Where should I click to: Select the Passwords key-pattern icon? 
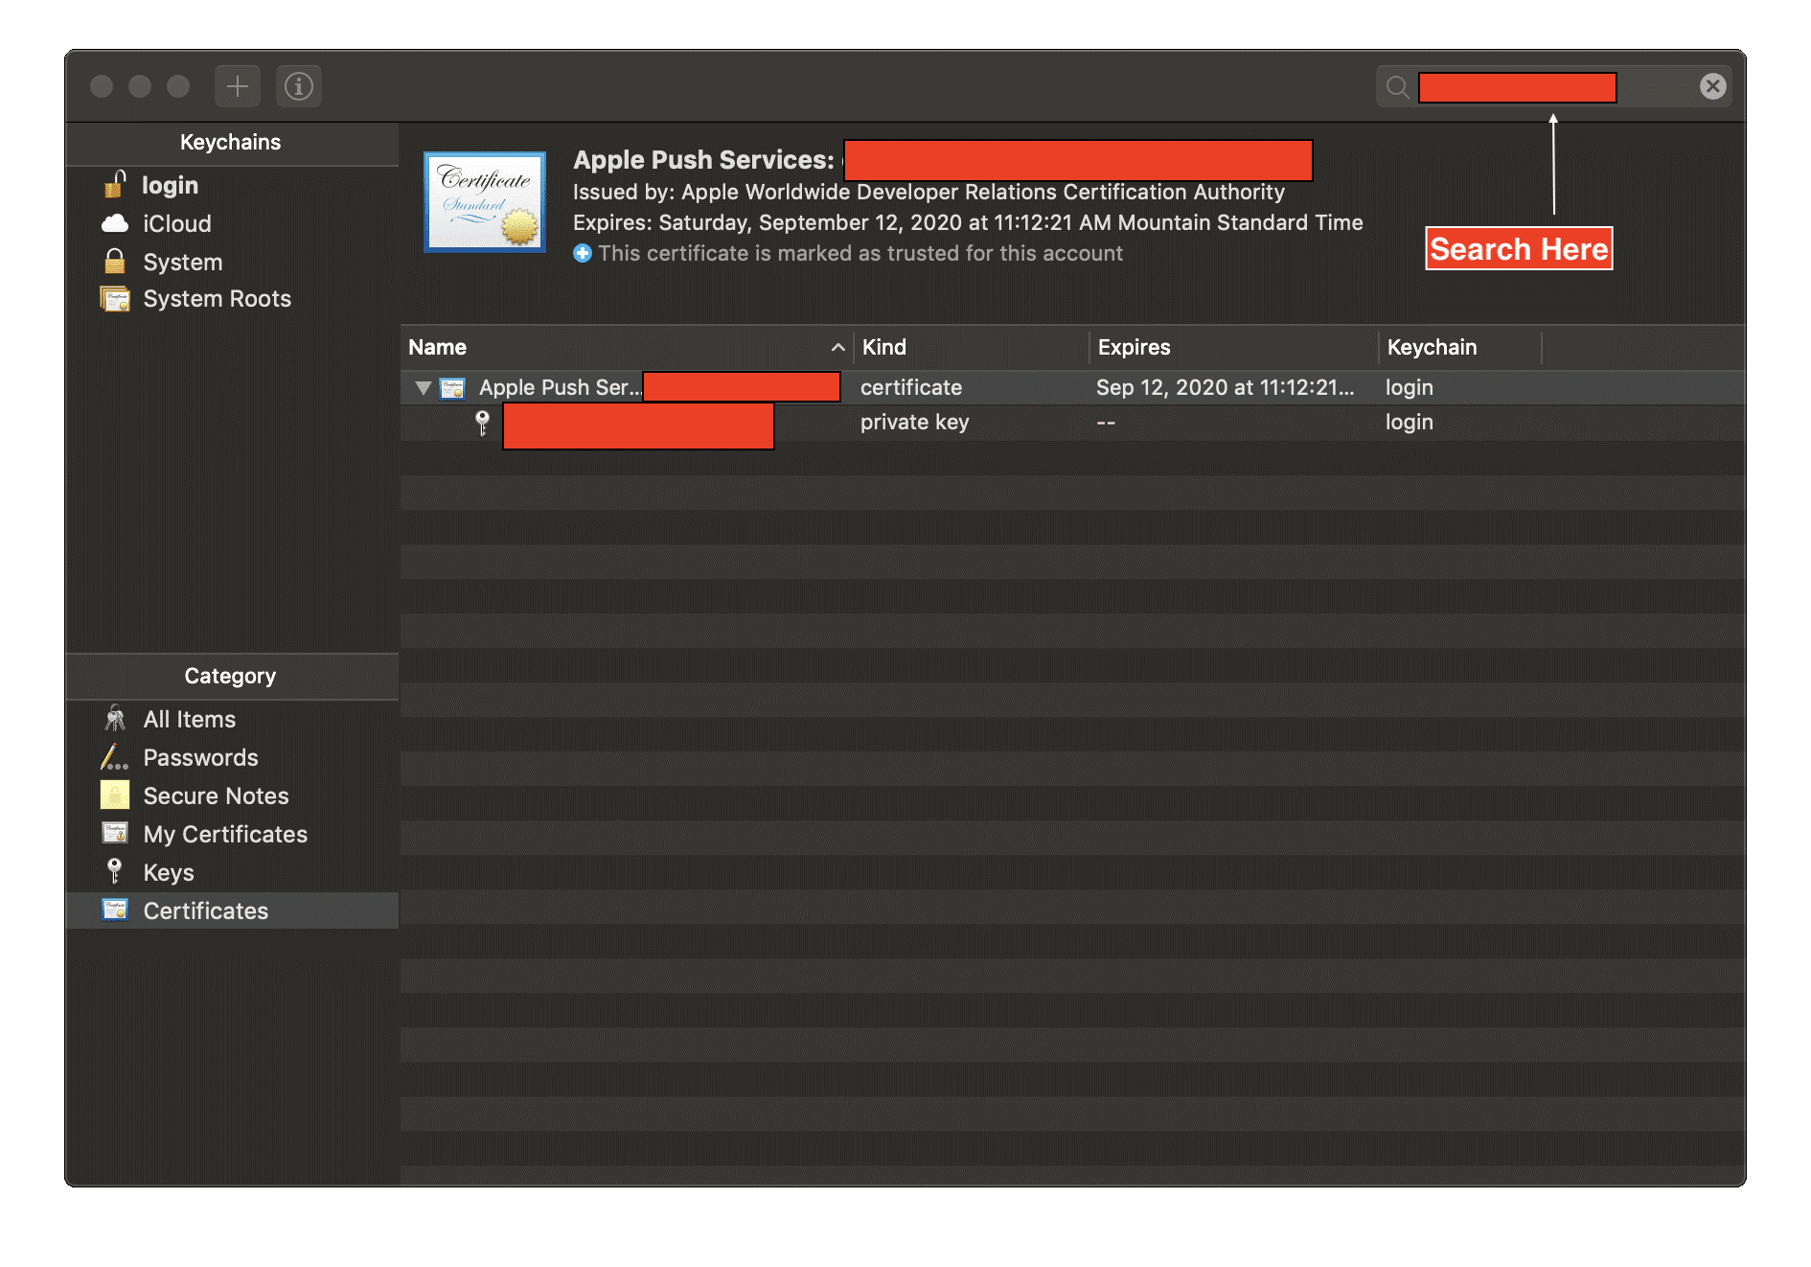pyautogui.click(x=114, y=757)
